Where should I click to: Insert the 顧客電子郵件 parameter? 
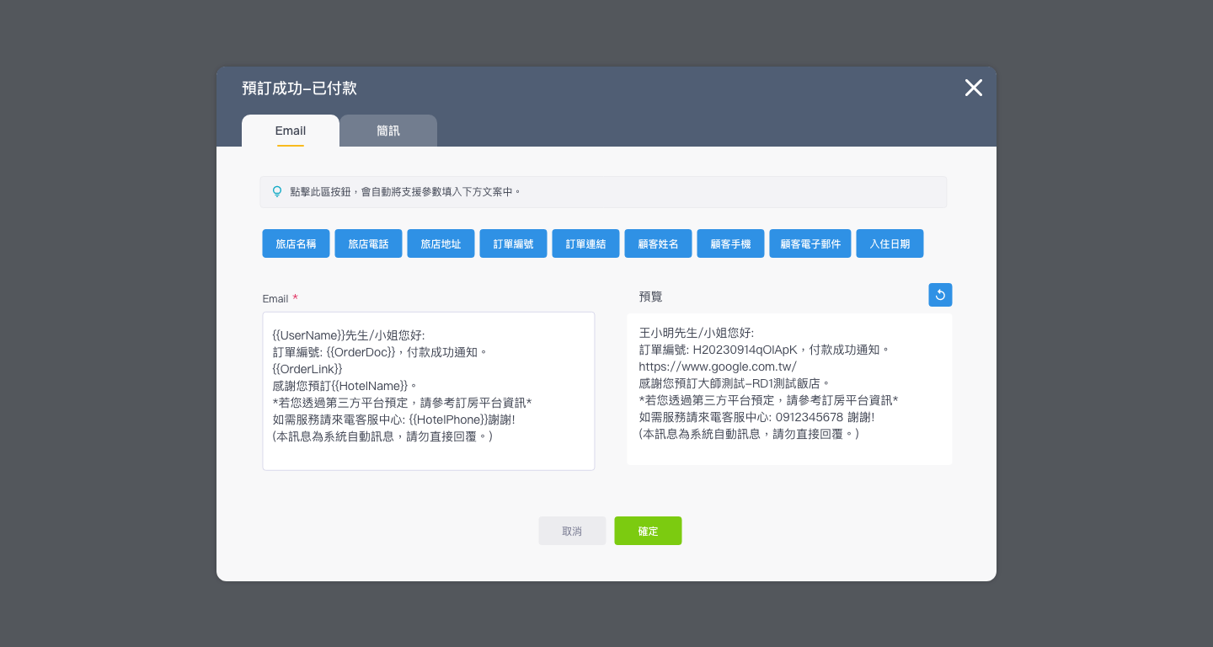[810, 243]
